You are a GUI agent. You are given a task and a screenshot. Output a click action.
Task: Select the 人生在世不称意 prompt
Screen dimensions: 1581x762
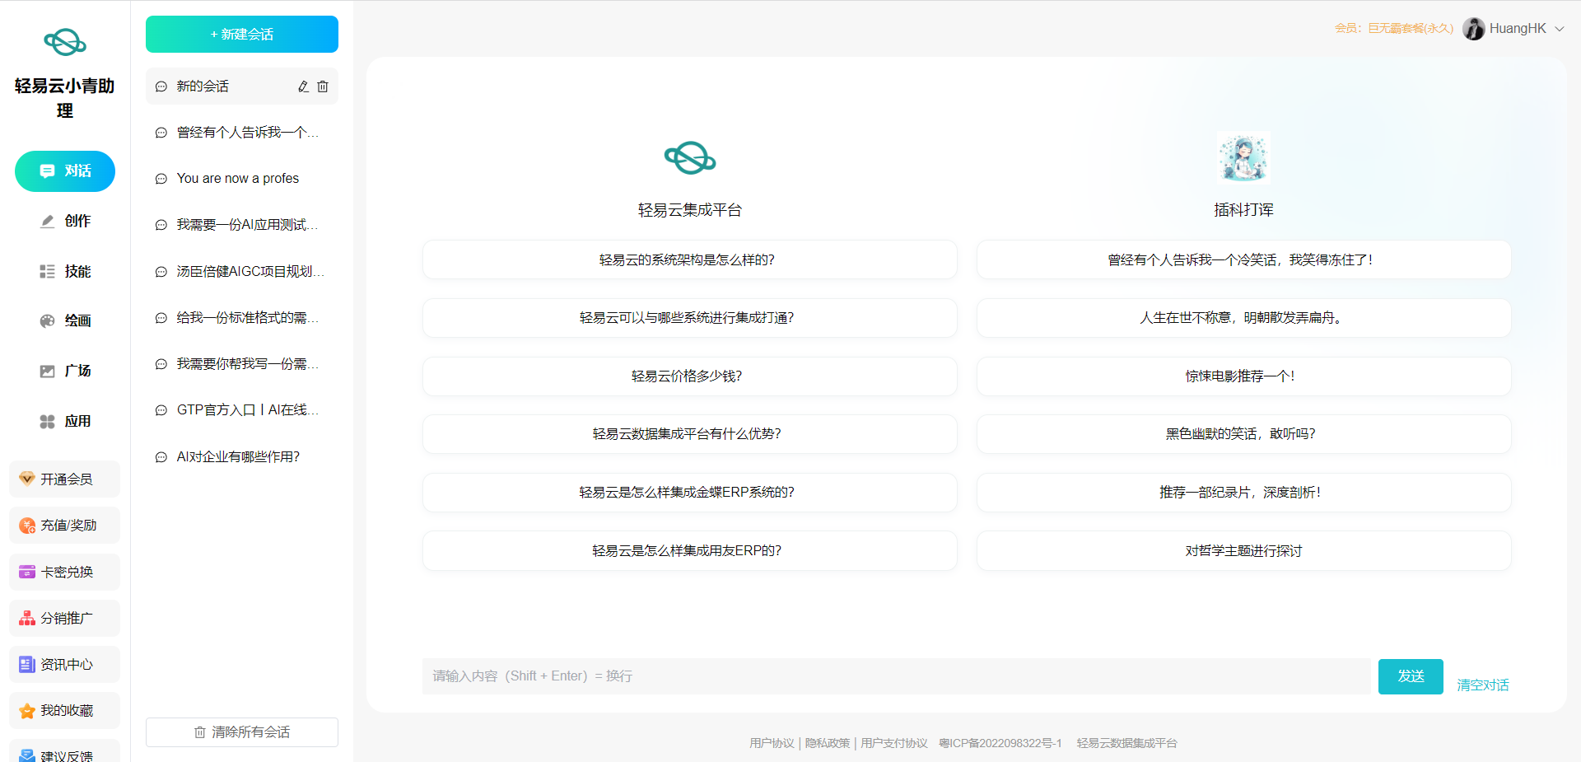point(1243,318)
